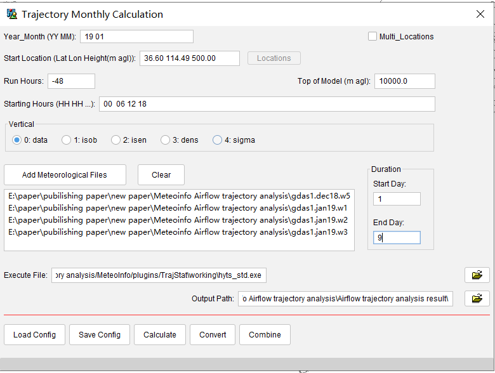
Task: Select the '3: dens' radio button
Action: coord(165,140)
